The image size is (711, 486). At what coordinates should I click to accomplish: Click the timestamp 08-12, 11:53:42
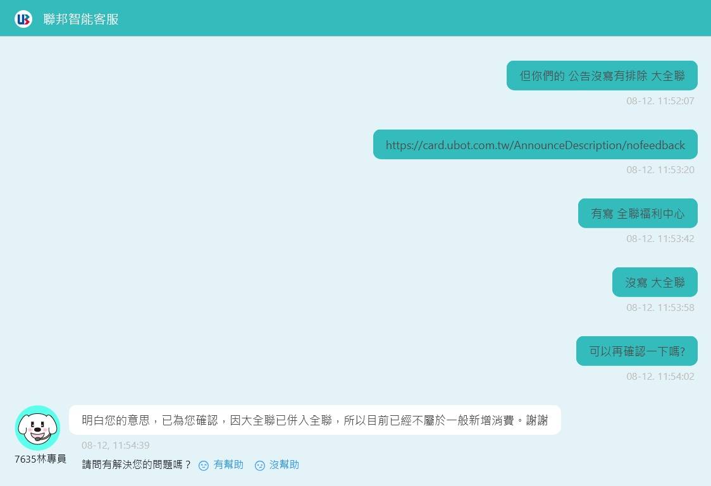point(660,239)
